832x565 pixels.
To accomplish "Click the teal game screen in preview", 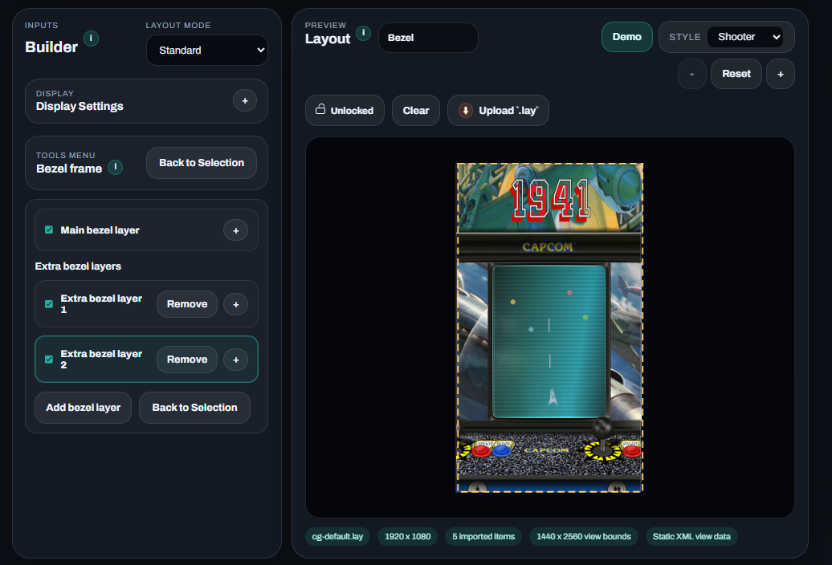I will (x=549, y=341).
